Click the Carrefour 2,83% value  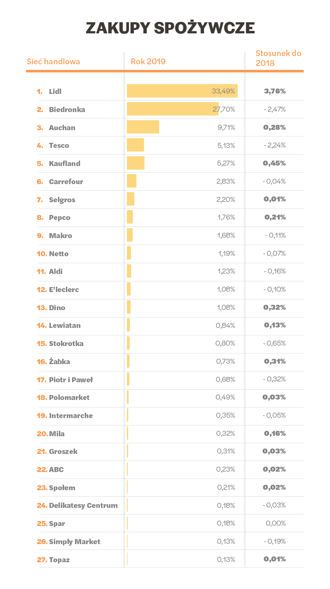(x=226, y=181)
